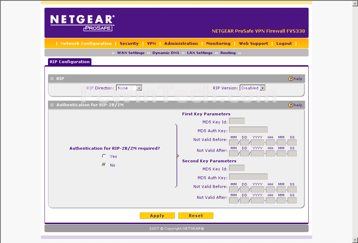Open the Routing submenu
This screenshot has width=358, height=243.
tap(228, 53)
